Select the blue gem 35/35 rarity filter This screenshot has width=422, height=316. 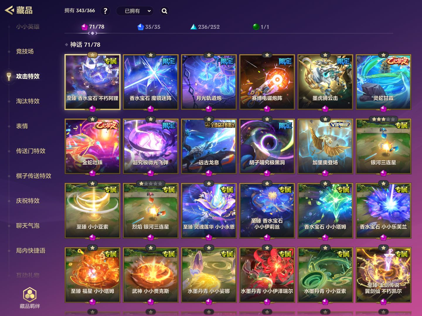pos(149,27)
